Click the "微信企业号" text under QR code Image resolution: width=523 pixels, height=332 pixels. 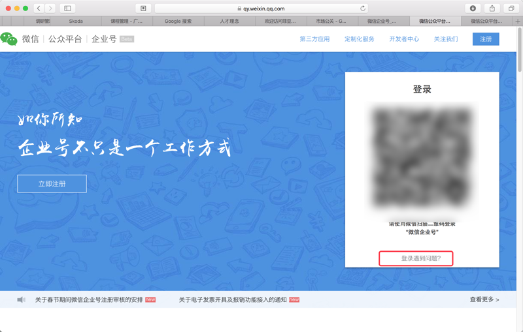(x=422, y=232)
